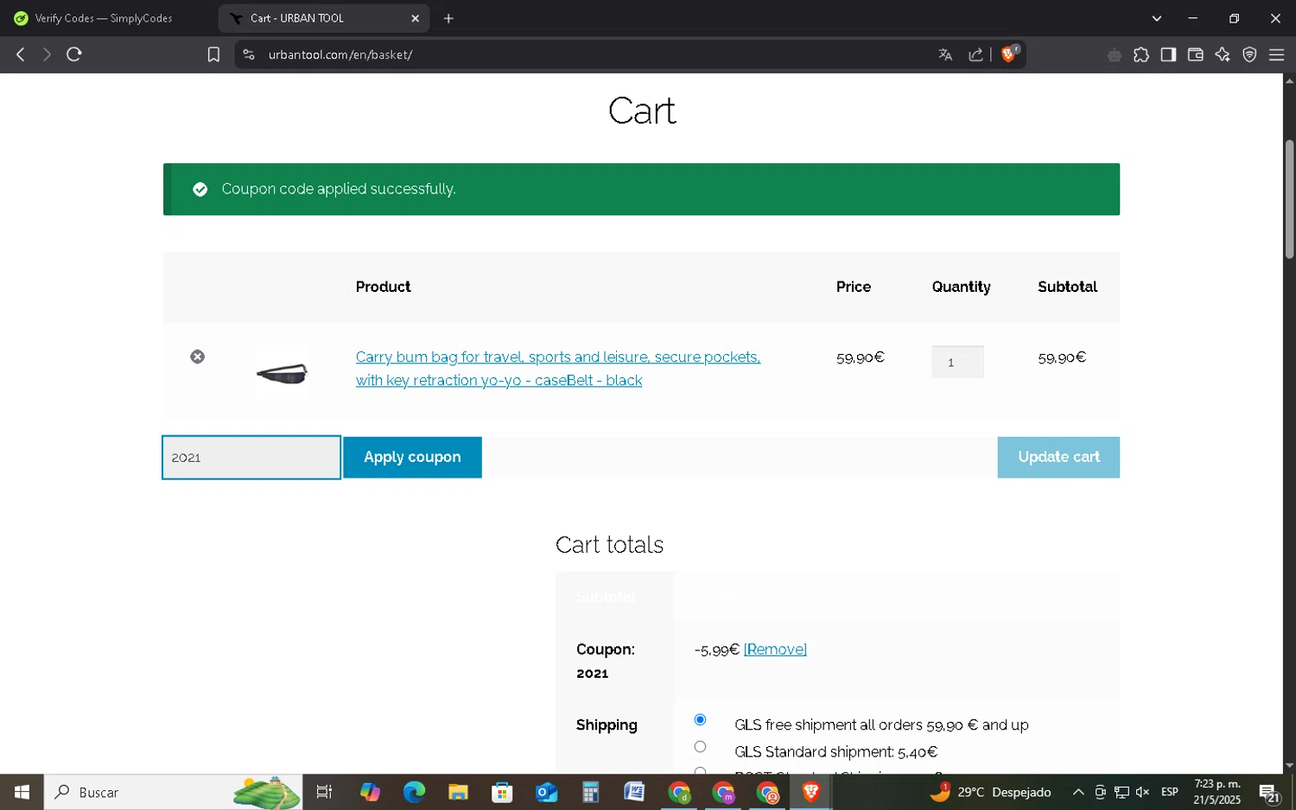Open Word from taskbar

coord(634,792)
